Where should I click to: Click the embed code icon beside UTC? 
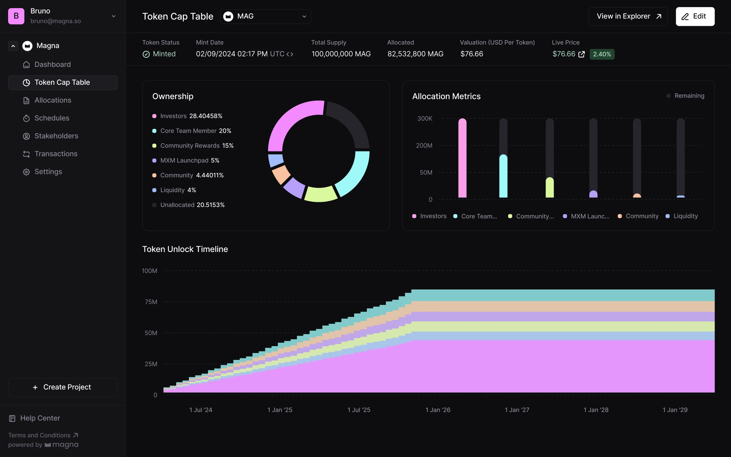point(290,54)
